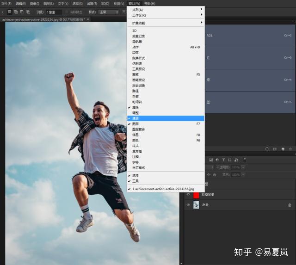Screen dimensions: 296x265
Task: Open the tool preset picker arrow
Action: coord(3,12)
